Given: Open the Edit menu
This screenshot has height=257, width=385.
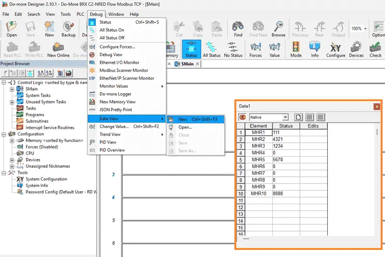Looking at the screenshot, I should pos(18,14).
